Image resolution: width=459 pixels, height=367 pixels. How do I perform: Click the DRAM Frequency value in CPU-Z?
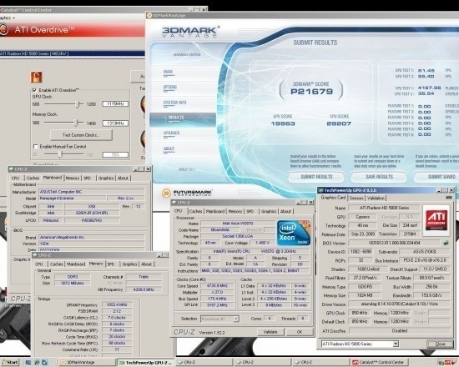pyautogui.click(x=117, y=304)
